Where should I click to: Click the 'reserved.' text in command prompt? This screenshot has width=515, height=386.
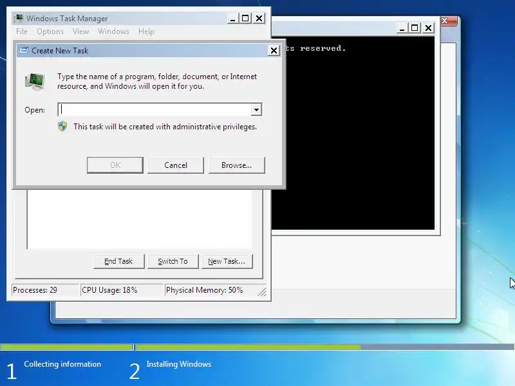click(x=323, y=48)
